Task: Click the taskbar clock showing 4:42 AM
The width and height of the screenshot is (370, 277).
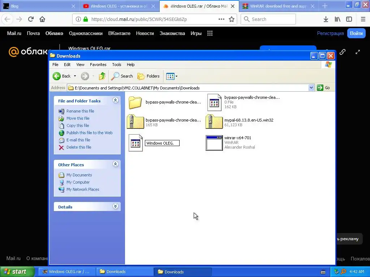Action: tap(357, 272)
